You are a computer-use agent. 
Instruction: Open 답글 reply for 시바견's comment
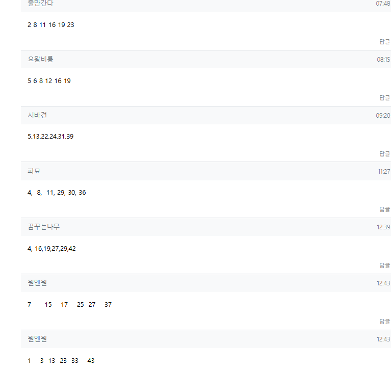pyautogui.click(x=384, y=153)
